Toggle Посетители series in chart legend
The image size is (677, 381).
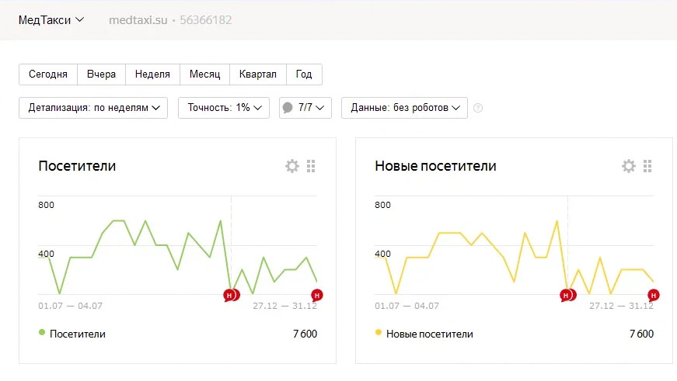pyautogui.click(x=77, y=334)
